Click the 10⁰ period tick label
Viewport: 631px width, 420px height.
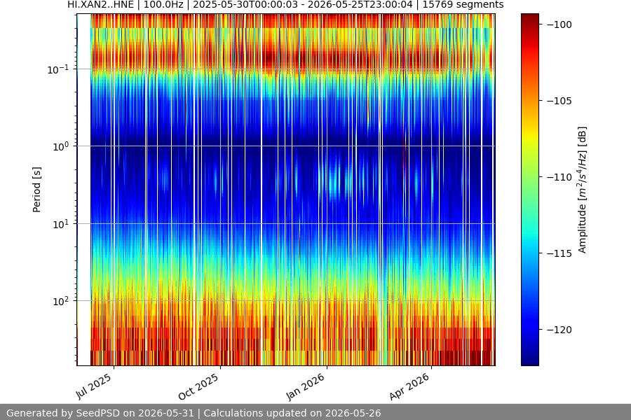click(60, 146)
